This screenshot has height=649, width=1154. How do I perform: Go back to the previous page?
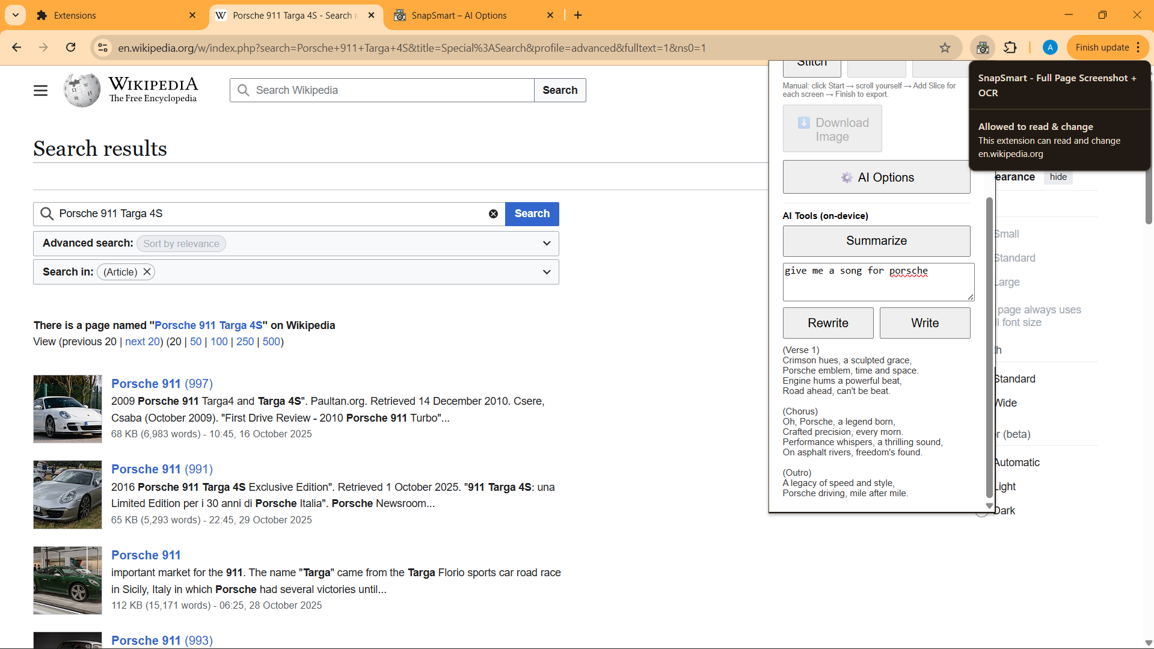(17, 48)
